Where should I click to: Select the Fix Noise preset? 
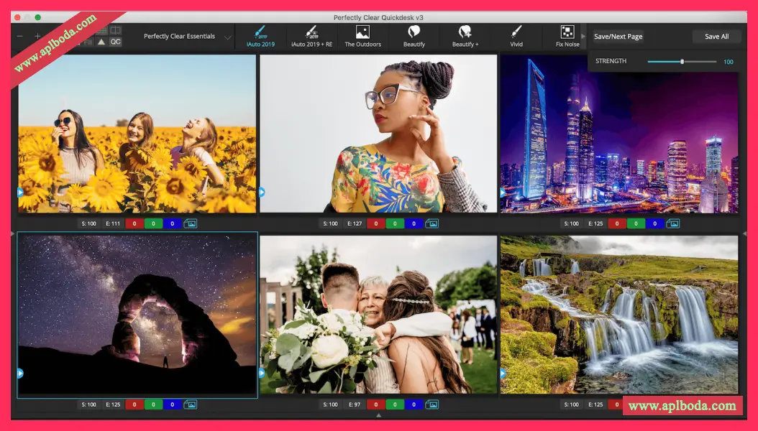point(567,36)
